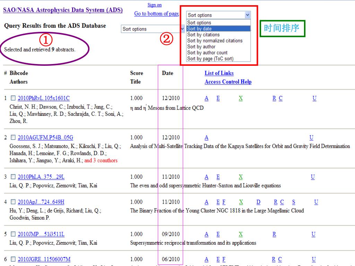The height and width of the screenshot is (266, 355).
Task: Click link U for the Hunter-Saxton paper
Action: [x=313, y=177]
